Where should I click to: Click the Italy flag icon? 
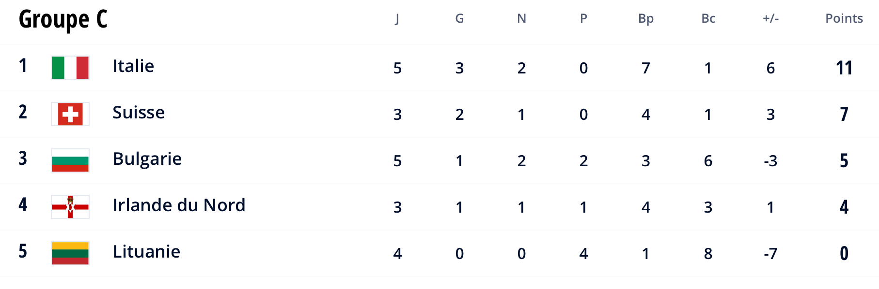(70, 68)
